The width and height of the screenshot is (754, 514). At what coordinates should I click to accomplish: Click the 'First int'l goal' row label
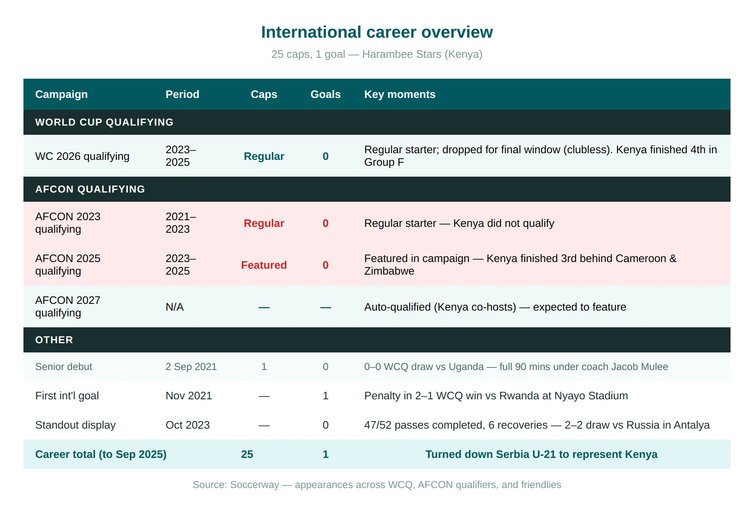point(67,396)
